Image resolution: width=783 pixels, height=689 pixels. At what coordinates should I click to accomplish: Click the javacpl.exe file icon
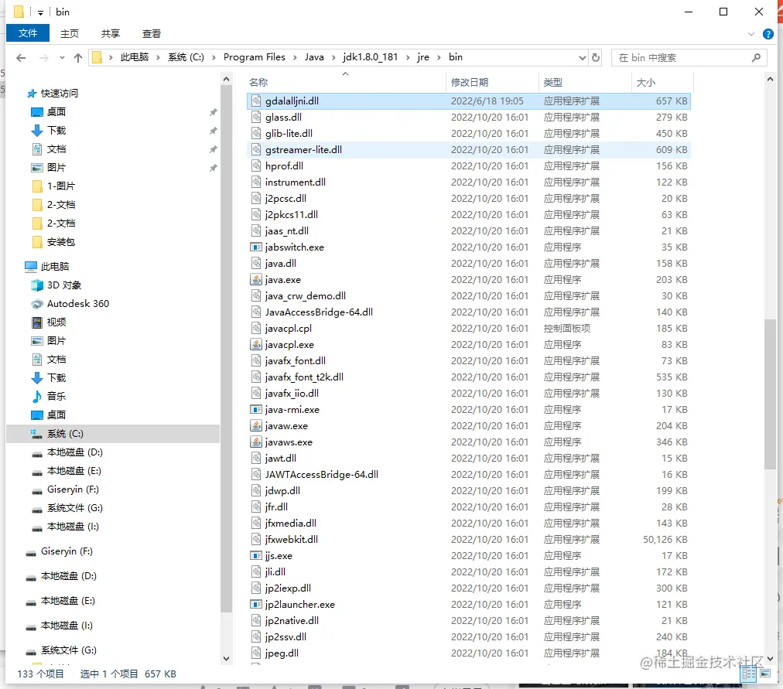pyautogui.click(x=256, y=344)
